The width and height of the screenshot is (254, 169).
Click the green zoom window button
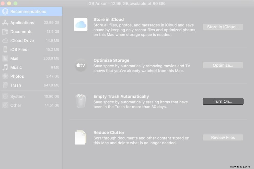coord(15,3)
